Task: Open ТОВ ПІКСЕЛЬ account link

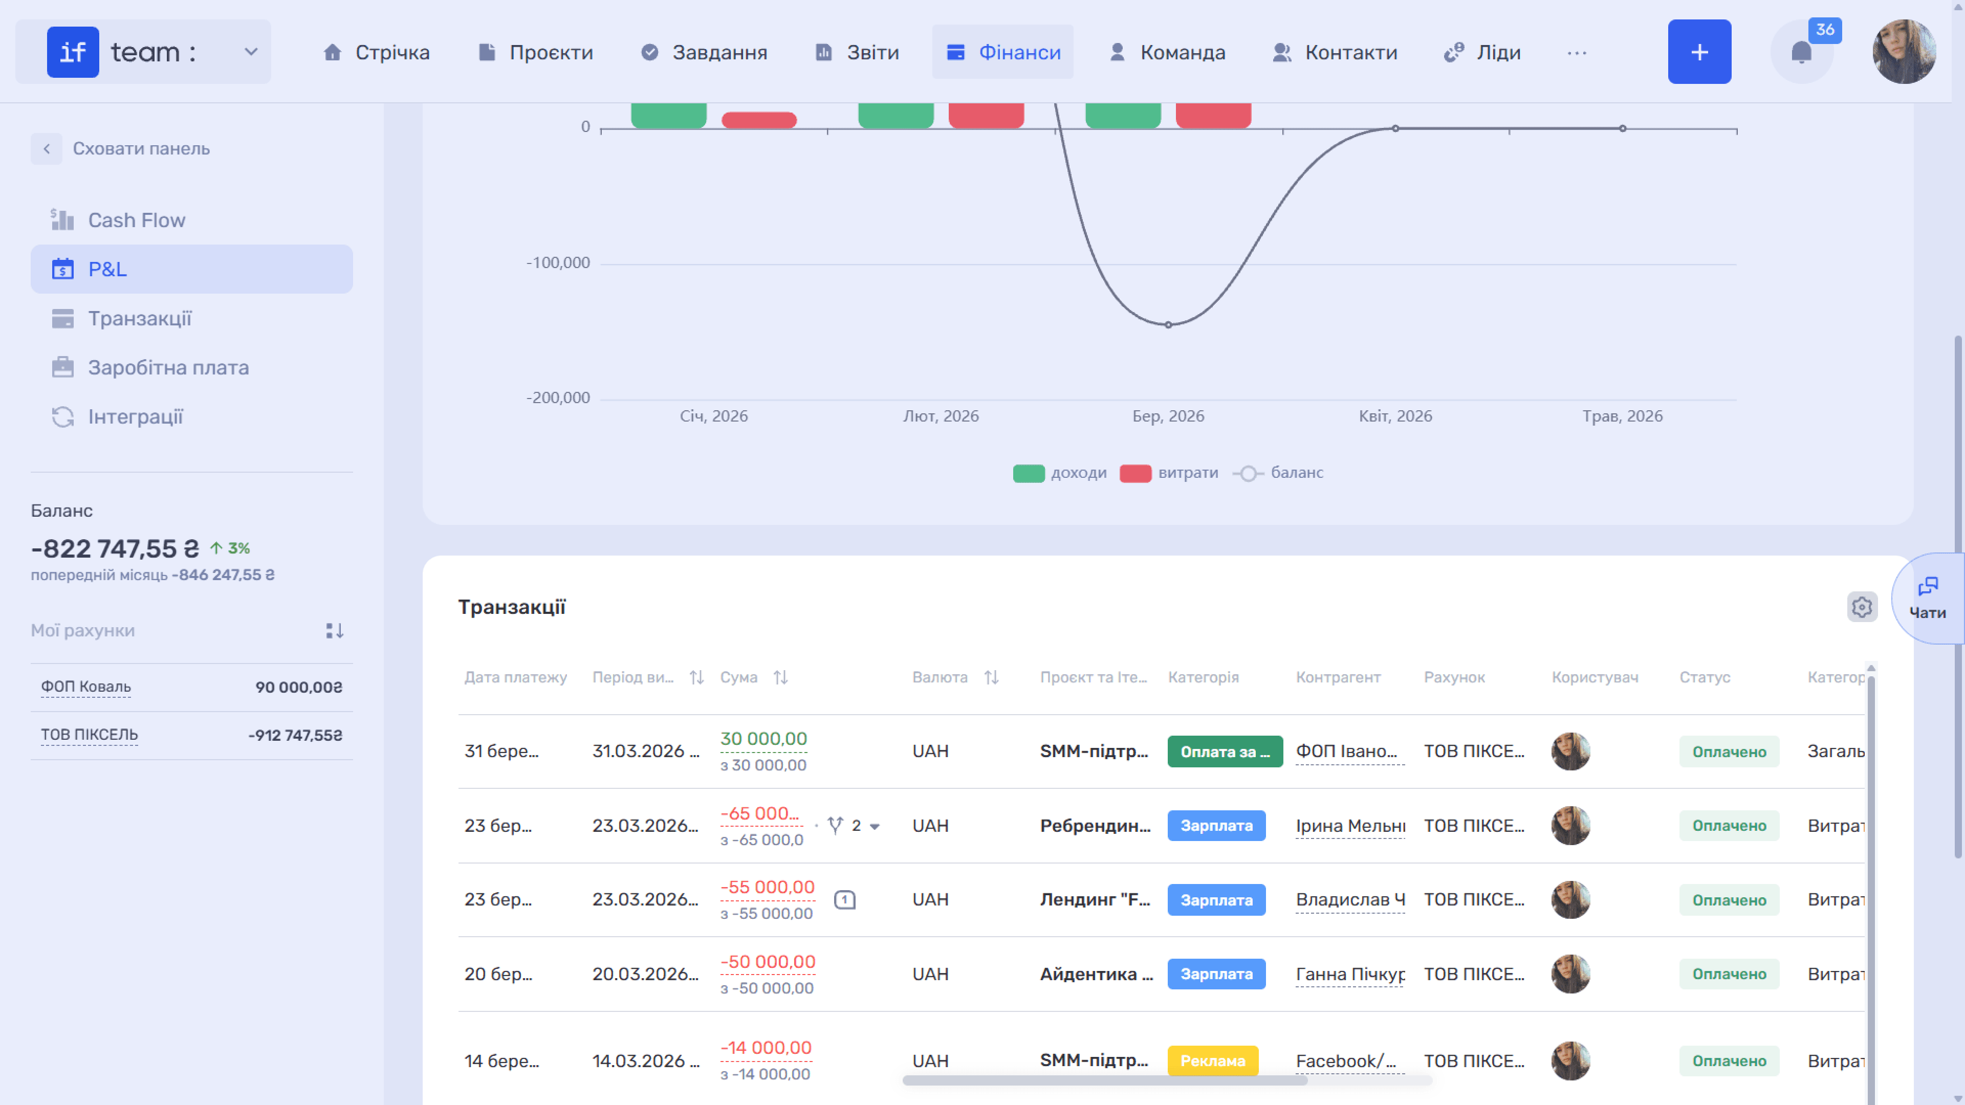Action: click(89, 735)
